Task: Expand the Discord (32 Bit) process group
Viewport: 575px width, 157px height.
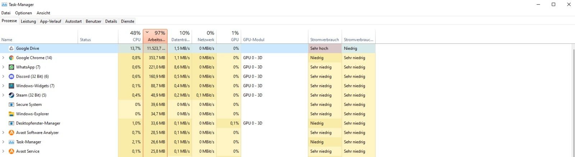Action: (x=3, y=76)
